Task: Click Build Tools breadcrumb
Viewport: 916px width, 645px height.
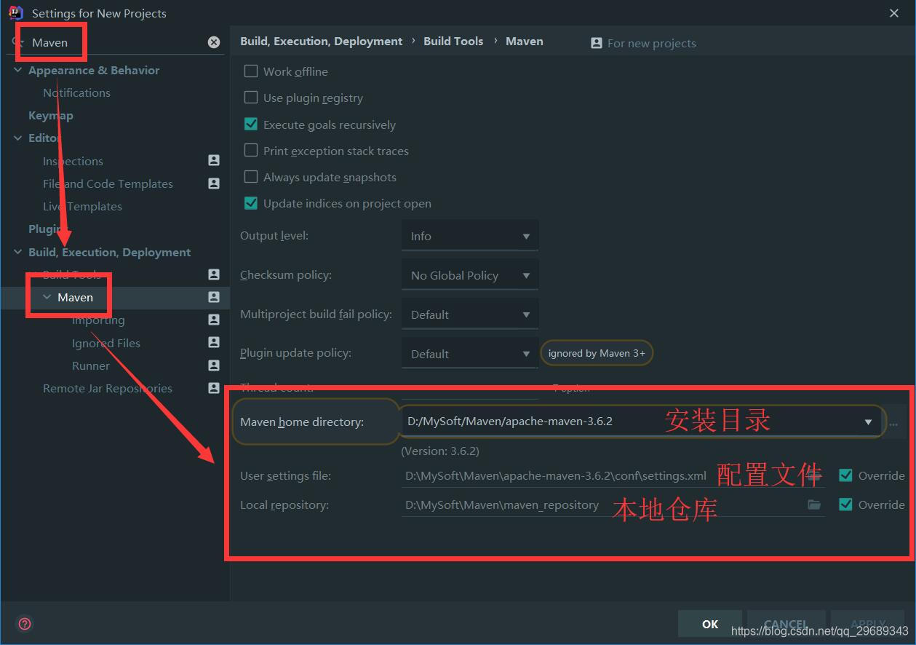Action: click(x=453, y=41)
